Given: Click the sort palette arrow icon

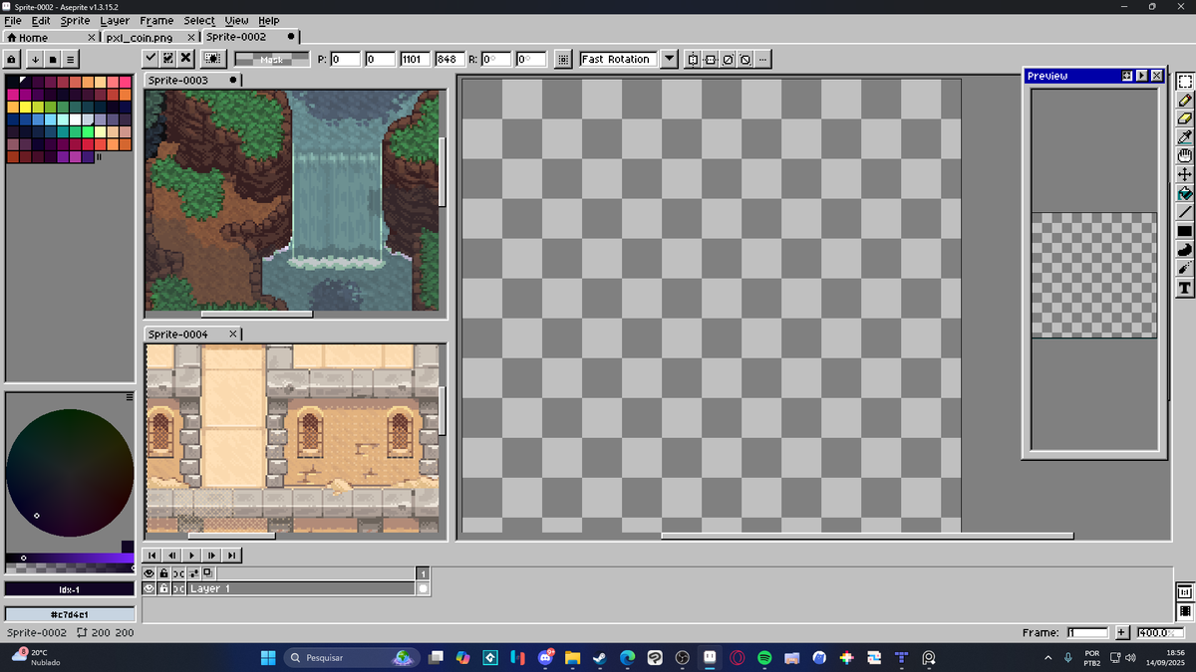Looking at the screenshot, I should click(35, 60).
